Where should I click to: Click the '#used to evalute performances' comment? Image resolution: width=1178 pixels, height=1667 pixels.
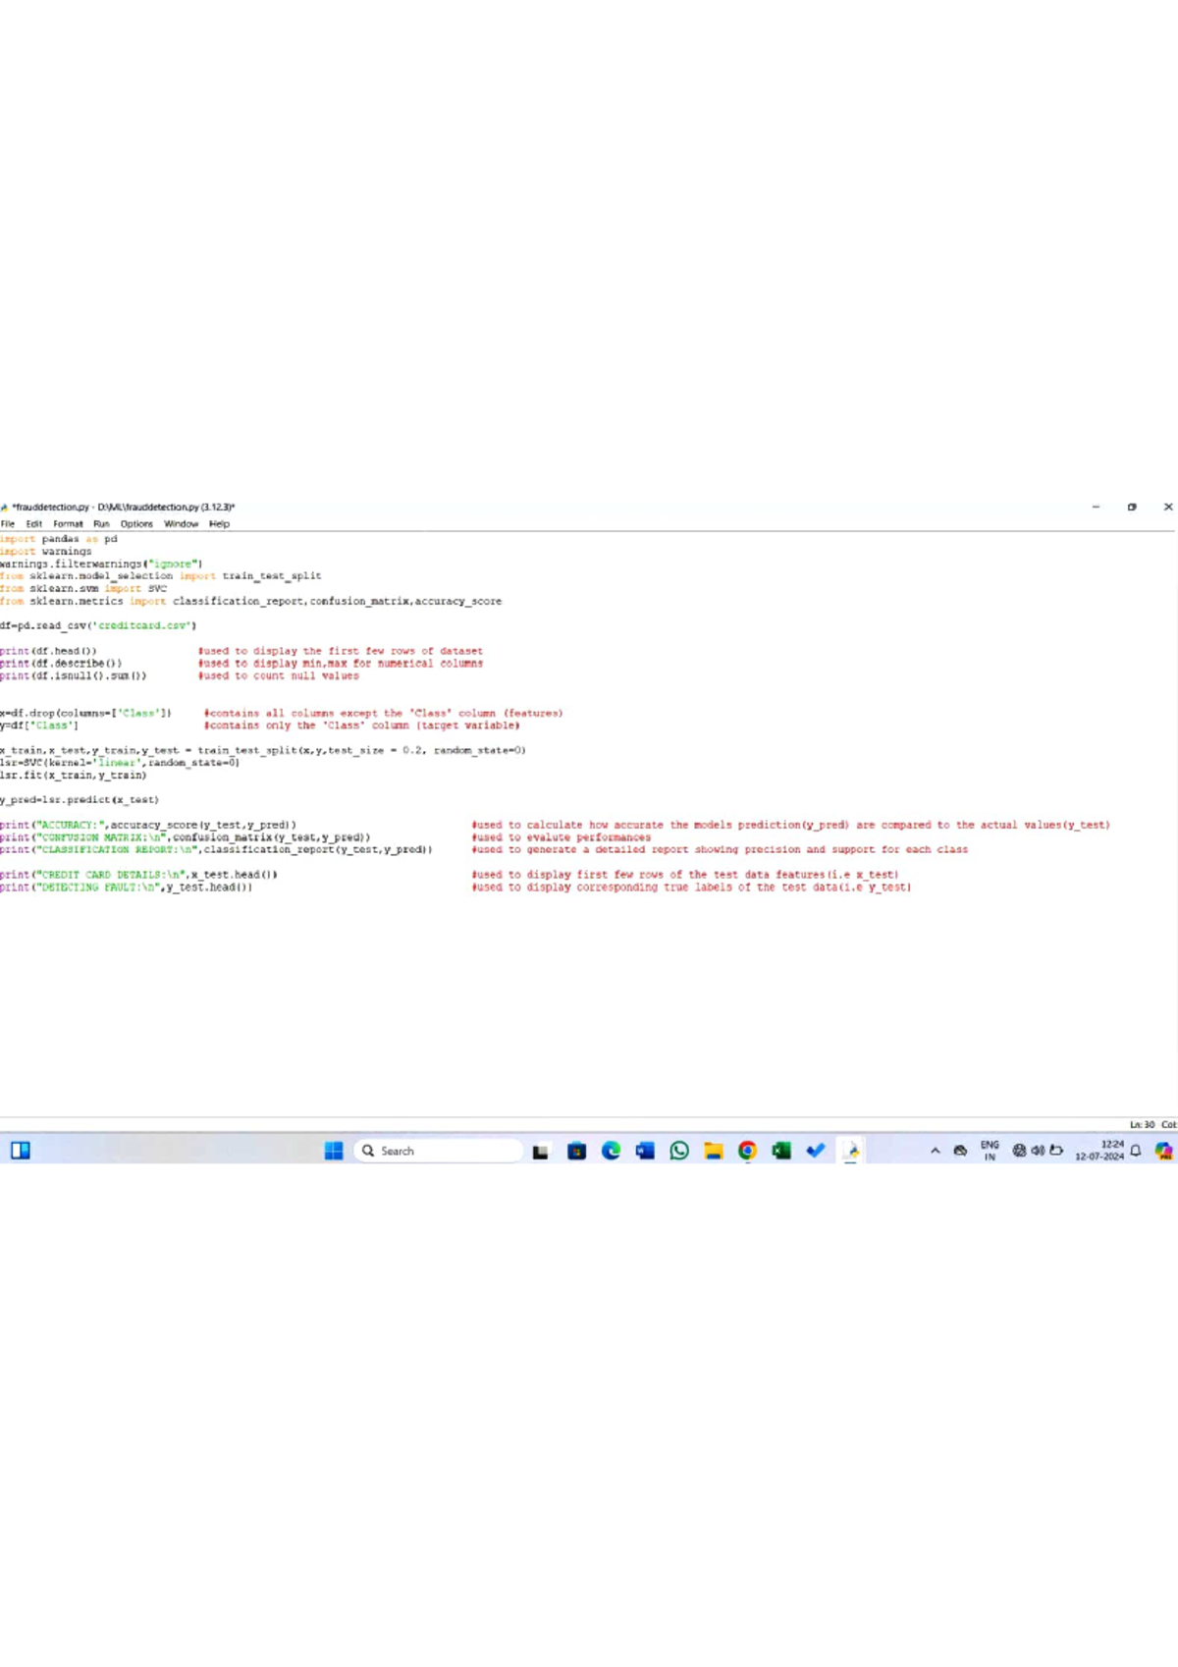point(562,838)
